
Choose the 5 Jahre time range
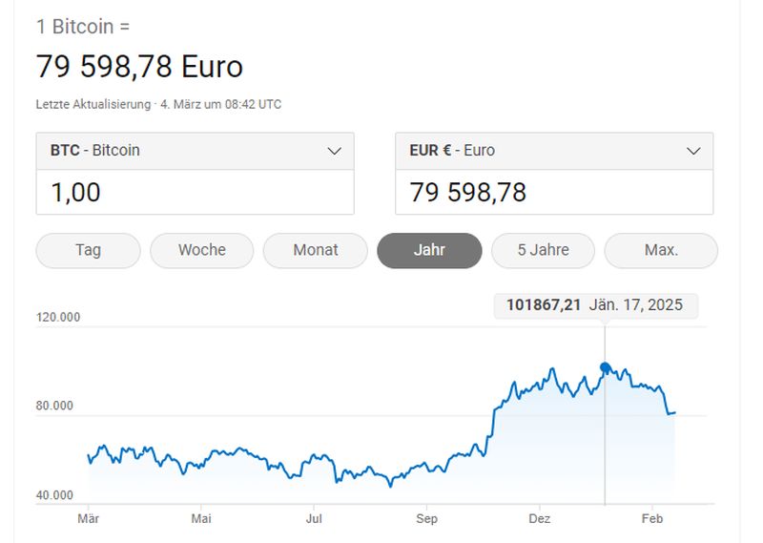tap(543, 250)
